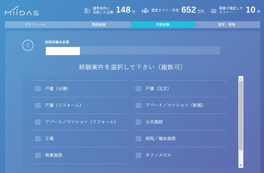Select the 工場 checkbox
This screenshot has height=173, width=264.
pos(38,139)
